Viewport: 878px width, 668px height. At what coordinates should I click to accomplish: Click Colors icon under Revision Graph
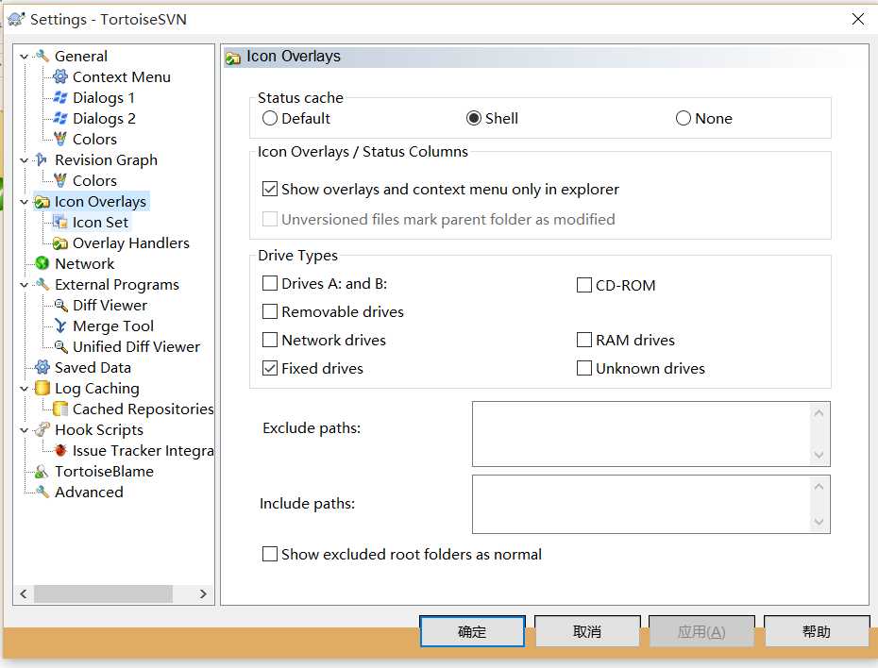[60, 181]
